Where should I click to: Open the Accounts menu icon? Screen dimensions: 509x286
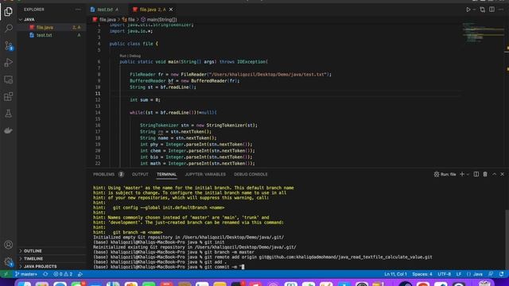9,245
